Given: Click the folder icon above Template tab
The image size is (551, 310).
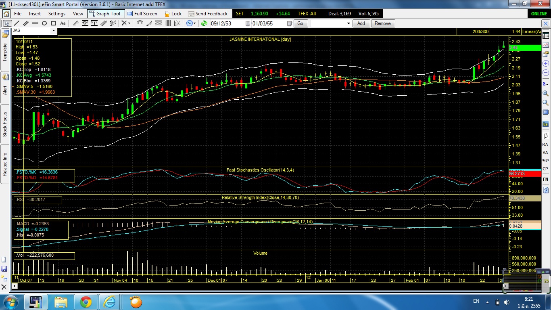Looking at the screenshot, I should click(x=6, y=34).
